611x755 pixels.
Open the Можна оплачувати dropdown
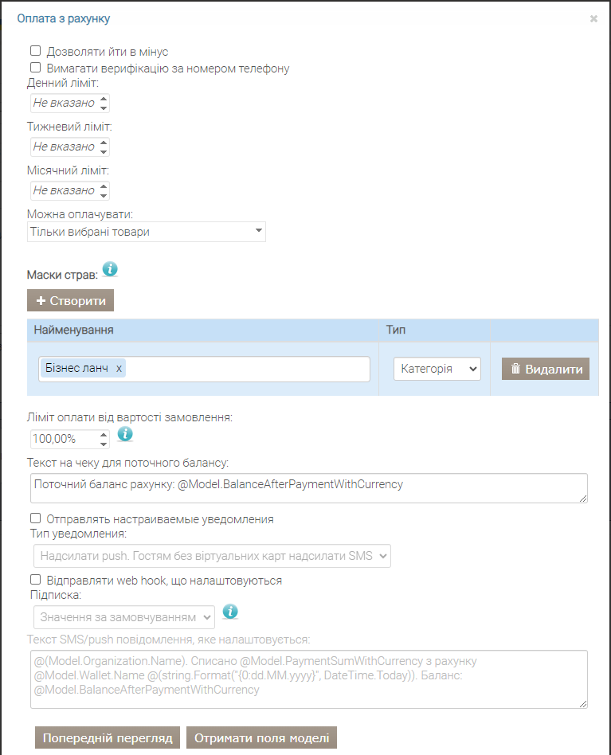147,232
